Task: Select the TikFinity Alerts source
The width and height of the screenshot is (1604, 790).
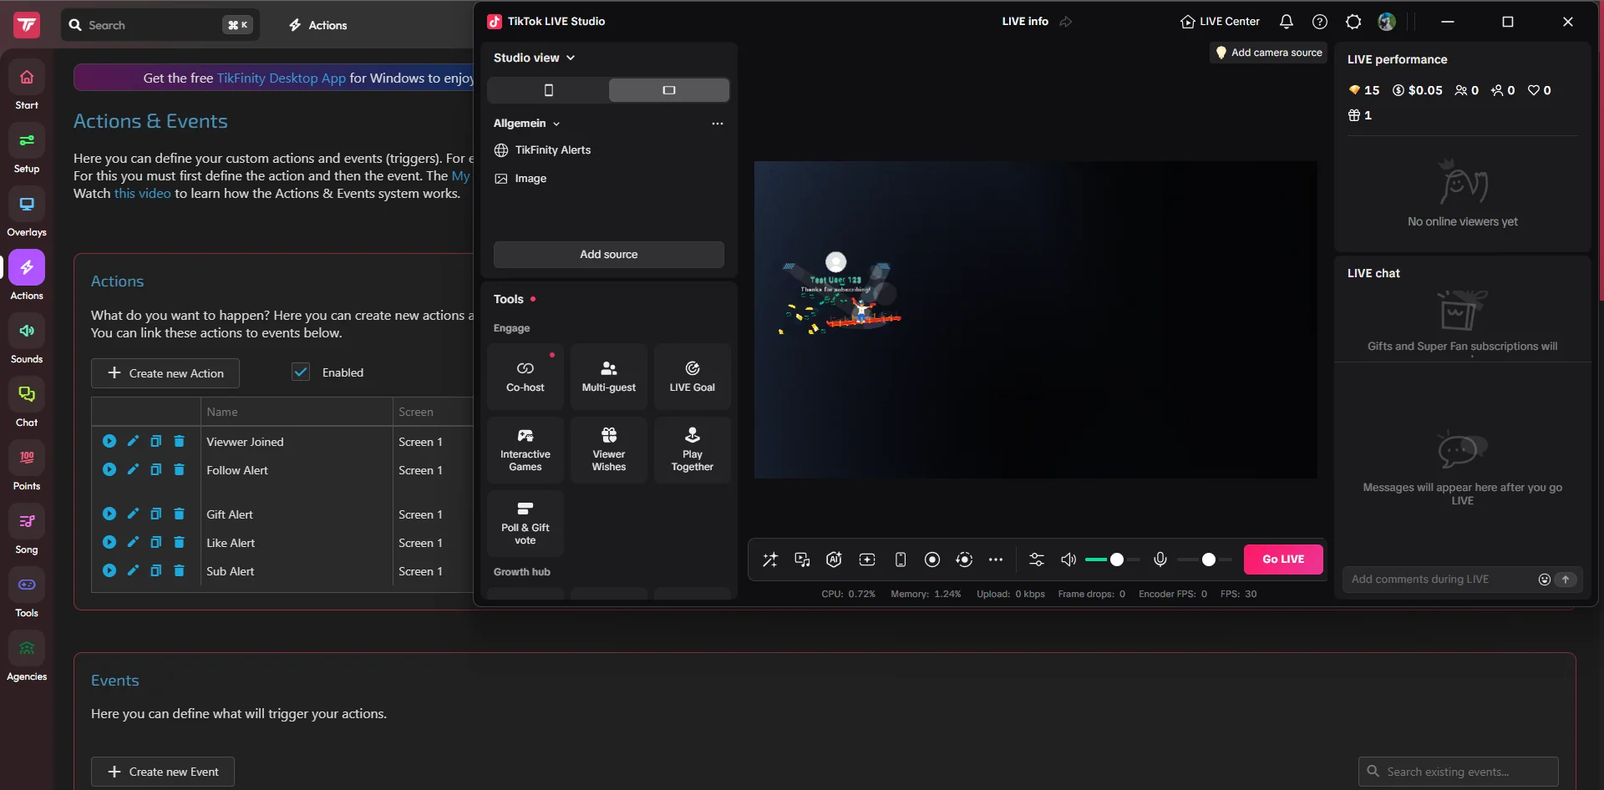Action: coord(608,150)
